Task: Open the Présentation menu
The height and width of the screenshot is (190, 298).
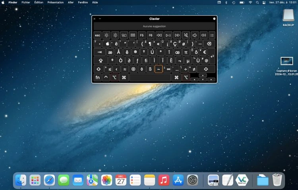Action: tap(56, 2)
